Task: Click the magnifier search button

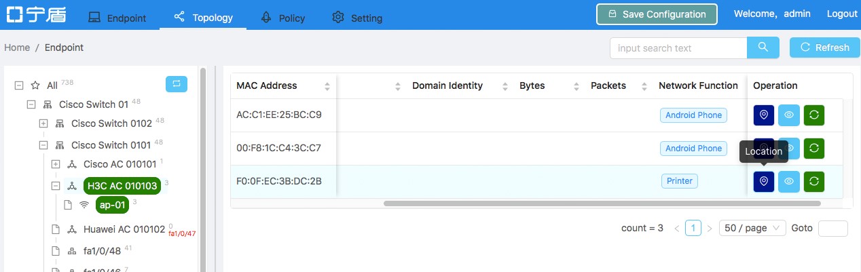Action: click(x=763, y=47)
